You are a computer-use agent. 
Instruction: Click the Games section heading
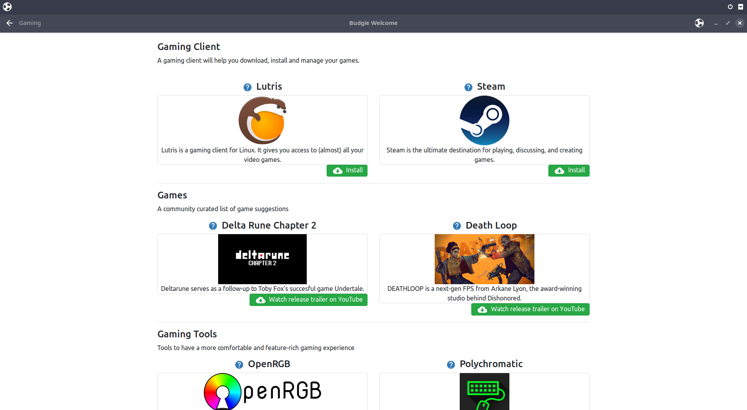[172, 195]
